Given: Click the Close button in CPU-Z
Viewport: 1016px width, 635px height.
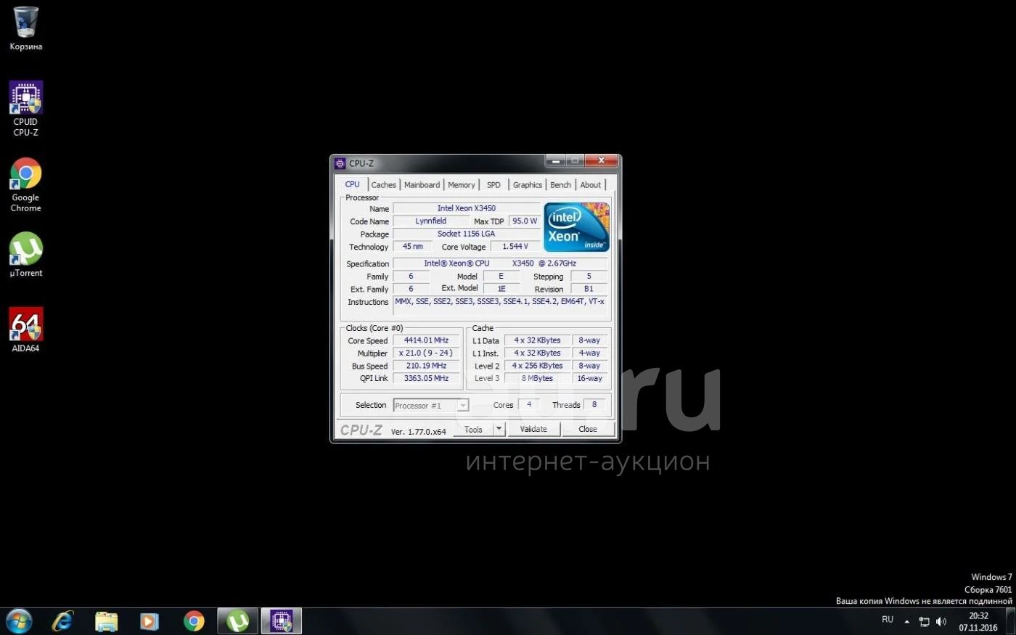Looking at the screenshot, I should (x=588, y=430).
